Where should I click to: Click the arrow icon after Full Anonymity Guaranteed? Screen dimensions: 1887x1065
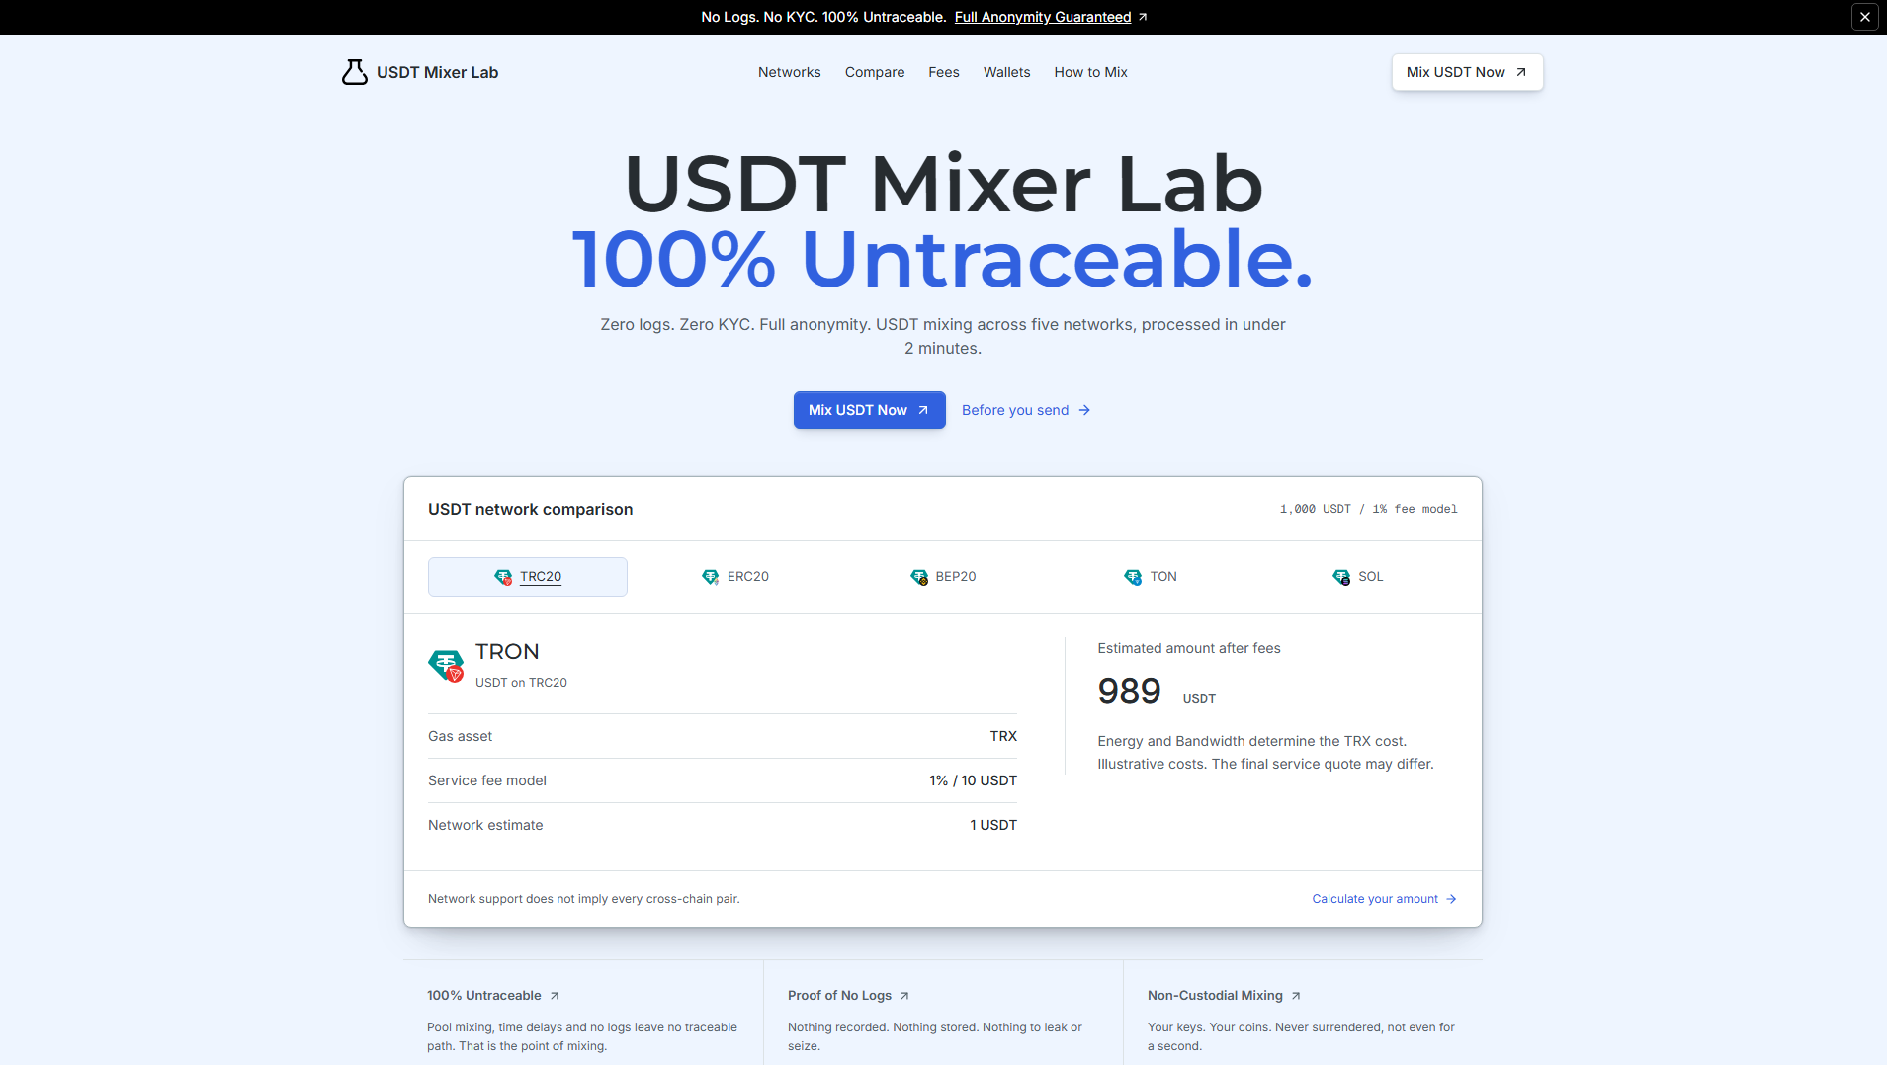pos(1143,17)
